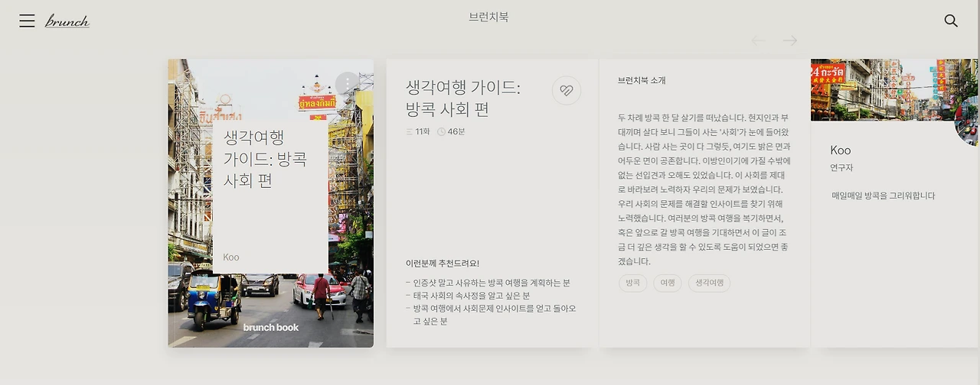Viewport: 980px width, 385px height.
Task: Show previous card with left arrow
Action: [759, 40]
